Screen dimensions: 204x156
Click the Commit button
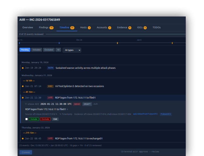25,152
